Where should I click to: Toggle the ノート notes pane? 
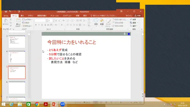point(78,103)
